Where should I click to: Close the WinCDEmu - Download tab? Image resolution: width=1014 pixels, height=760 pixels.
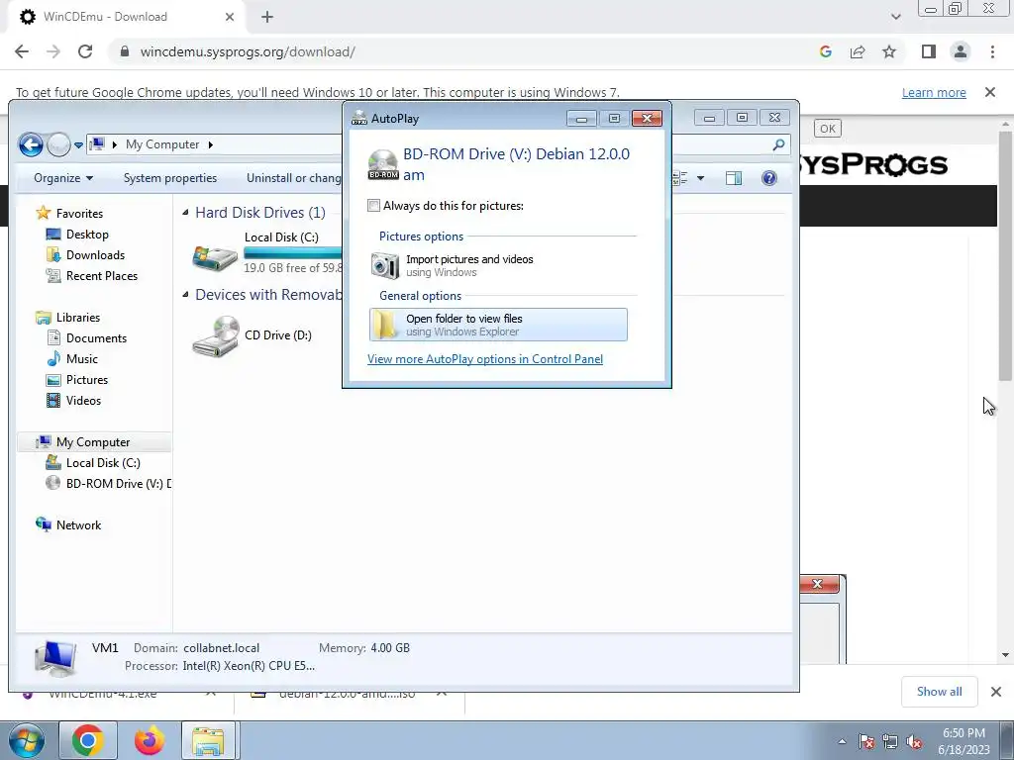click(230, 17)
